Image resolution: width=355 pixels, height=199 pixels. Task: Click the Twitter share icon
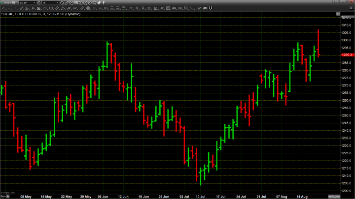click(x=99, y=3)
